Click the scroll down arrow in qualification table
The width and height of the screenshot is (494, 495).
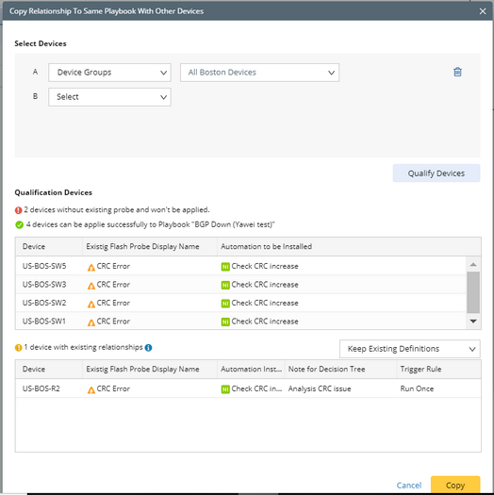[473, 322]
